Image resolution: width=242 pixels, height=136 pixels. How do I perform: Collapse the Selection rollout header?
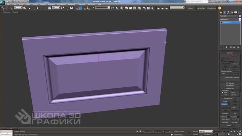[x=230, y=53]
